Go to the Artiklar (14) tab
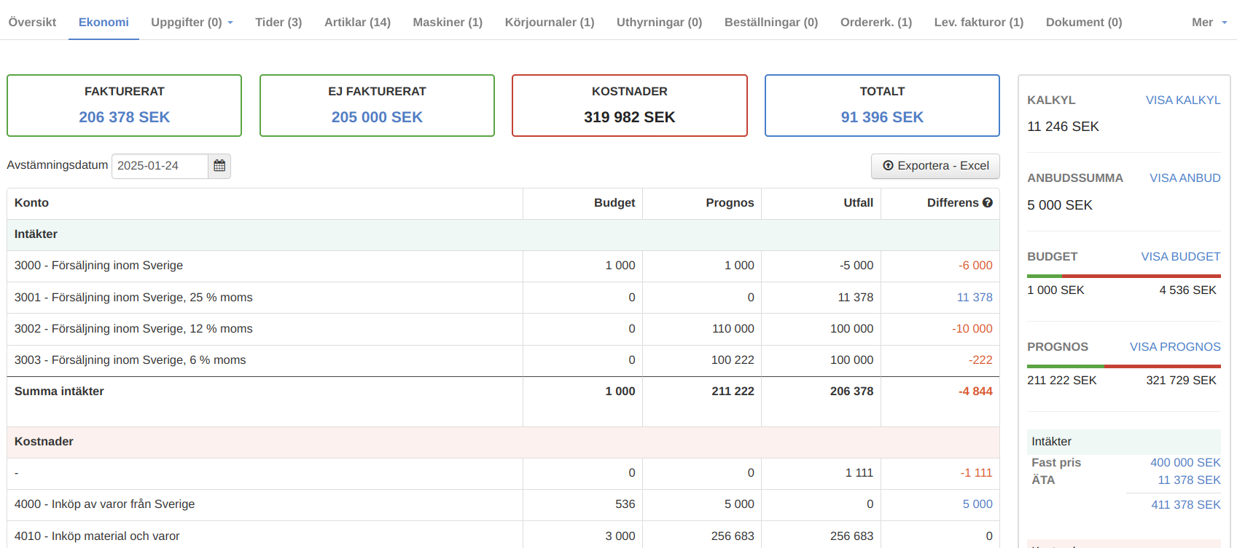The image size is (1237, 548). point(357,23)
